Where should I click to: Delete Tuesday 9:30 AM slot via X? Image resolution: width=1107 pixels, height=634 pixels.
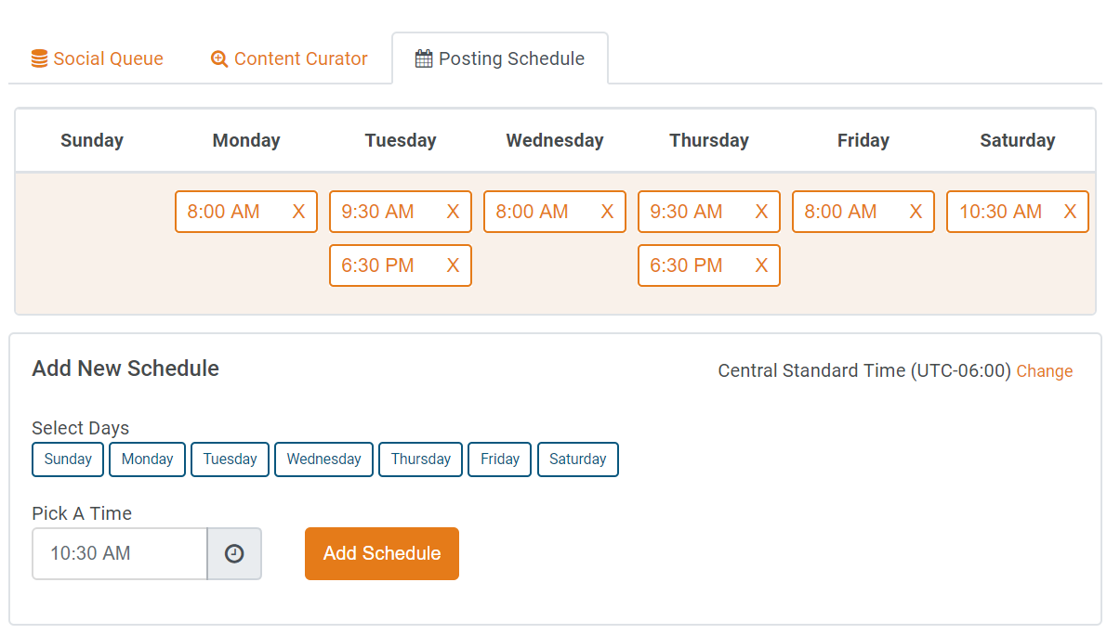pyautogui.click(x=454, y=212)
